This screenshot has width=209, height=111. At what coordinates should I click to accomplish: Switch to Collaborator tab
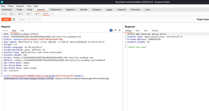tap(56, 10)
